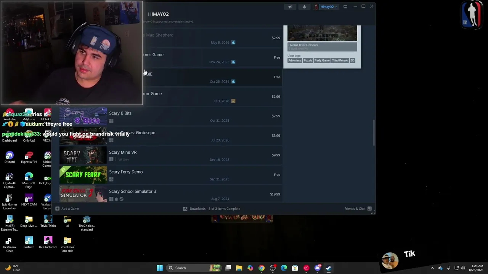488x274 pixels.
Task: Open Steam Downloads status
Action: (212, 209)
